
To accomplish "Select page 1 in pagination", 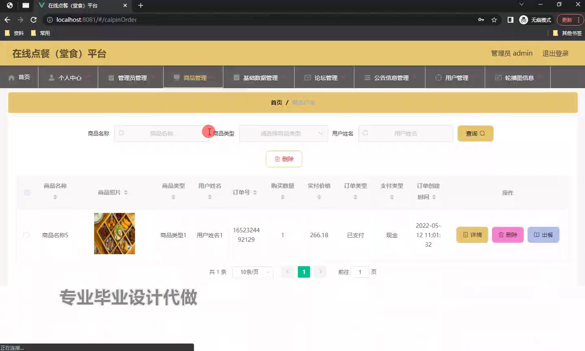I will click(x=304, y=272).
